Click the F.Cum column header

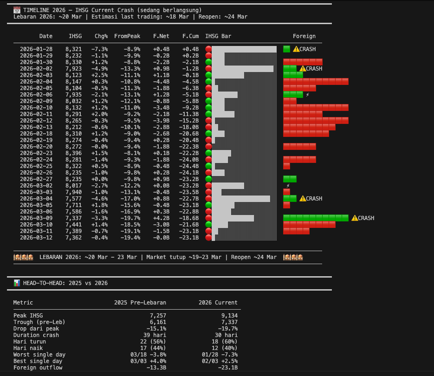click(190, 36)
